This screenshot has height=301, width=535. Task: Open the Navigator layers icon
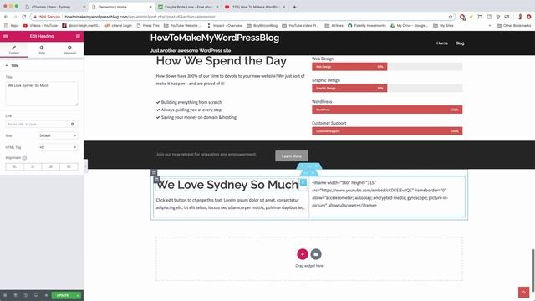click(15, 295)
